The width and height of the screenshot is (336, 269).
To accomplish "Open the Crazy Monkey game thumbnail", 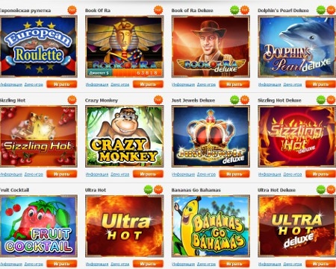I will point(125,136).
